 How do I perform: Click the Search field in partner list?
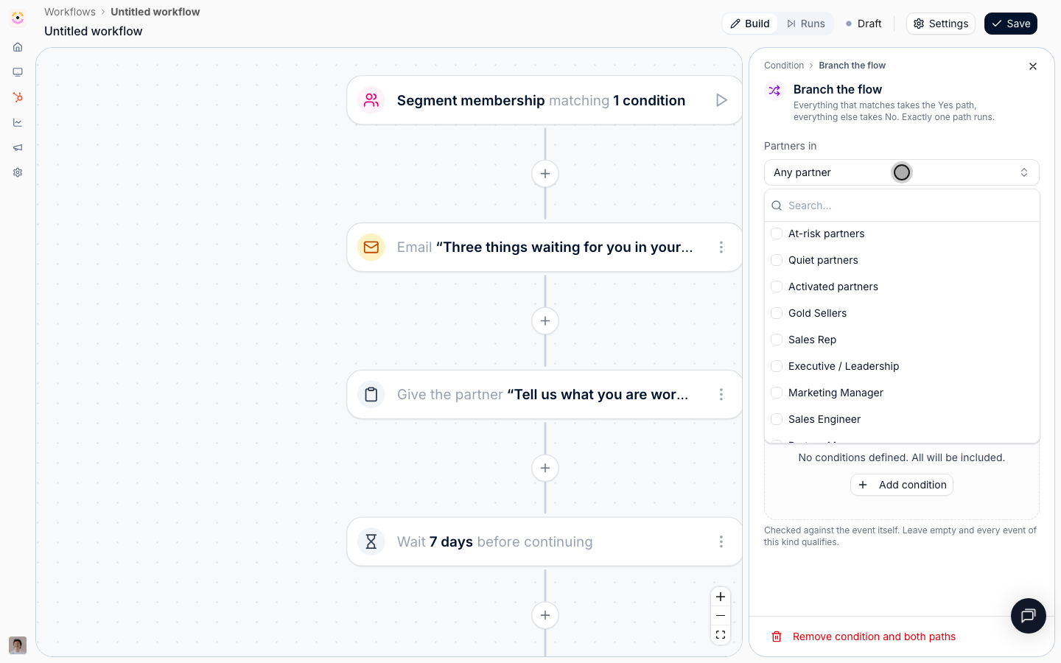click(902, 206)
